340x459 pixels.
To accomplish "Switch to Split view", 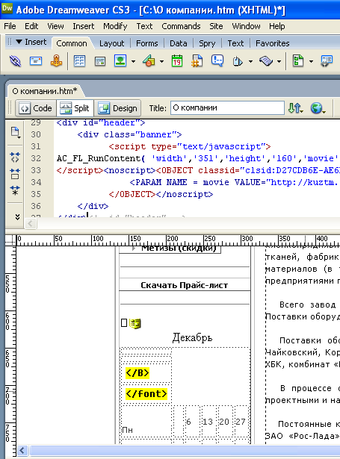I will coord(75,108).
